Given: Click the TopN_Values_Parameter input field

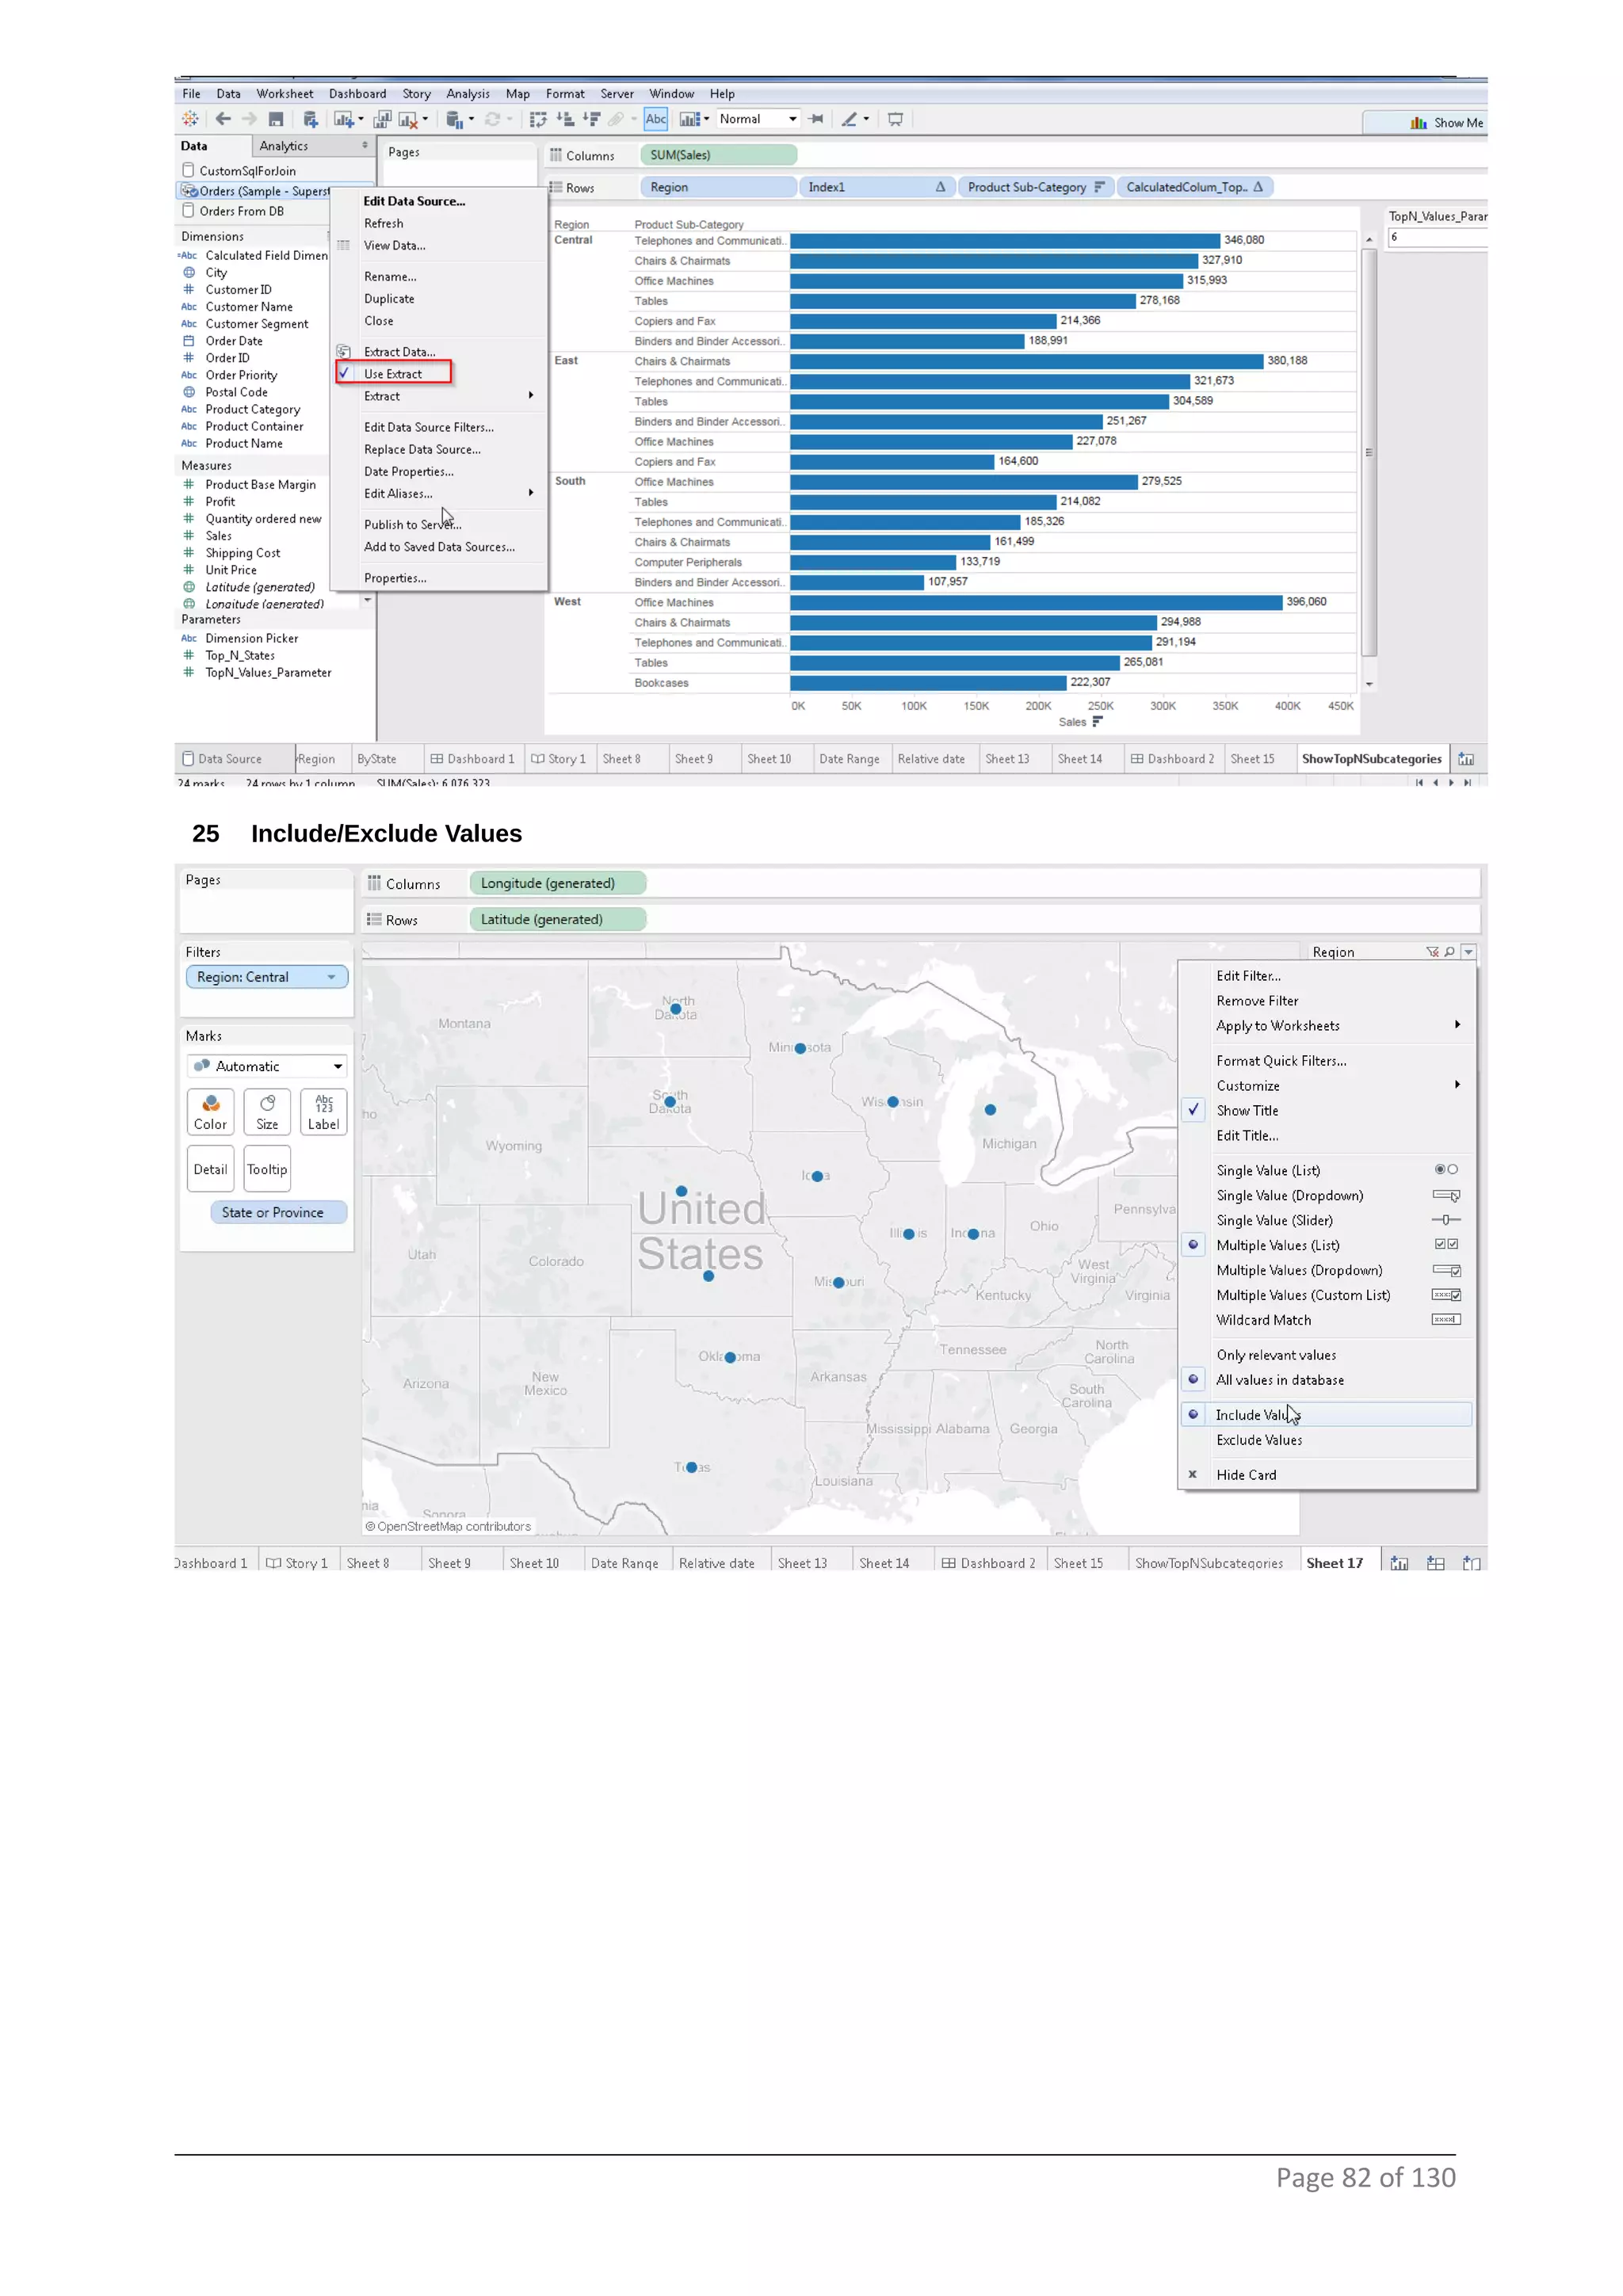Looking at the screenshot, I should 1436,238.
